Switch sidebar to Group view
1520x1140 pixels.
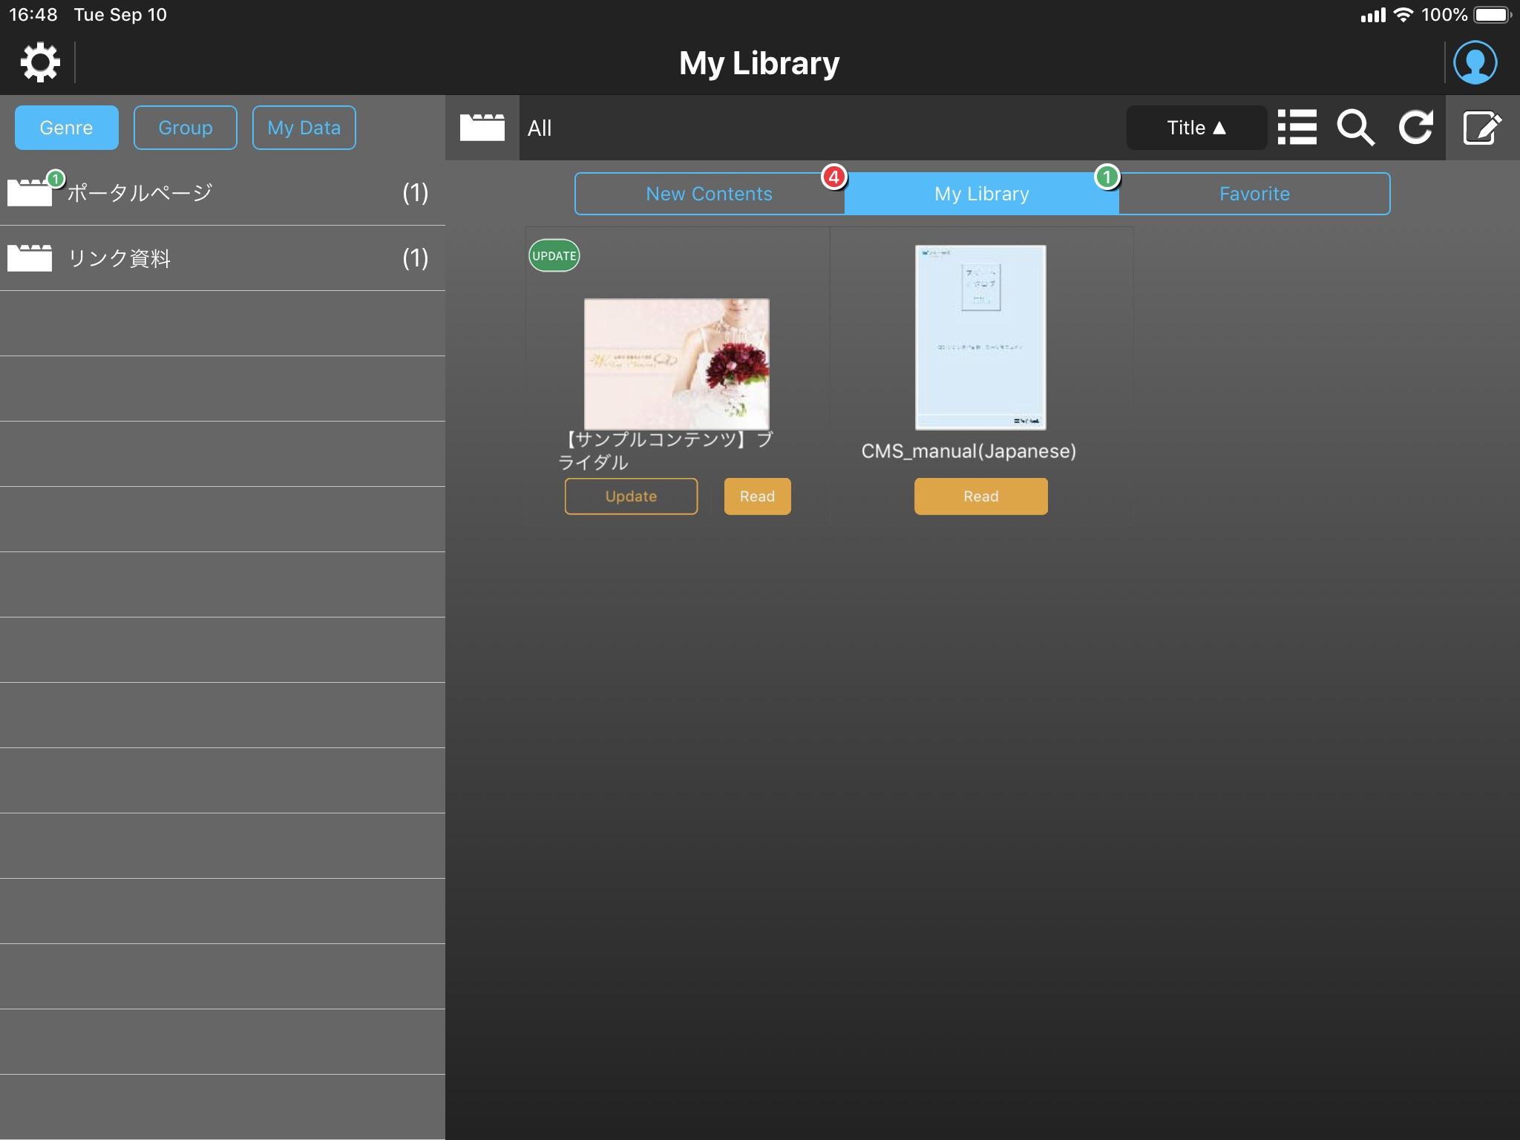pos(186,128)
